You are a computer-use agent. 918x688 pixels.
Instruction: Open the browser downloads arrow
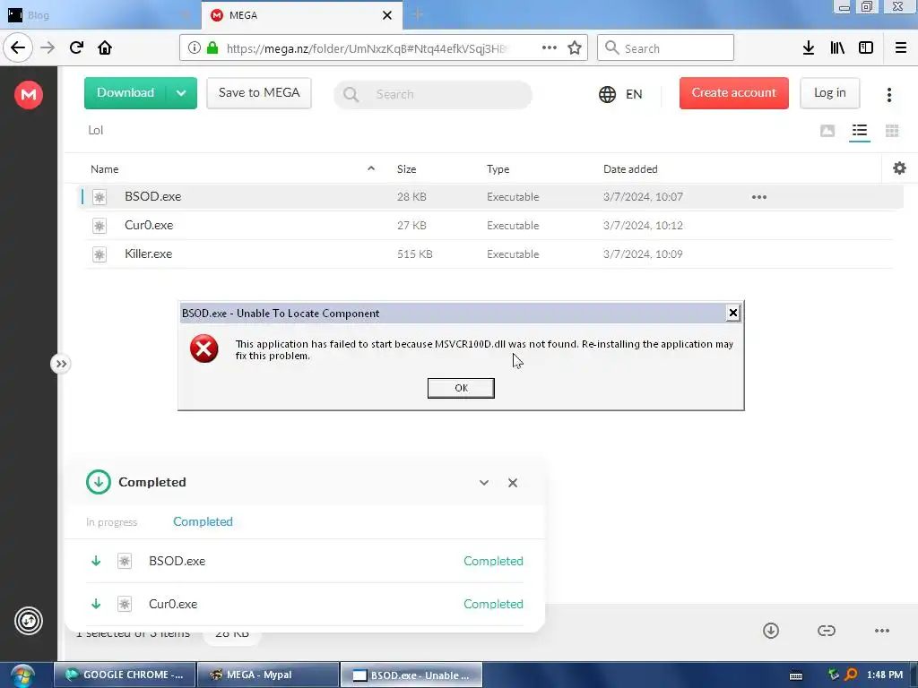[x=809, y=48]
